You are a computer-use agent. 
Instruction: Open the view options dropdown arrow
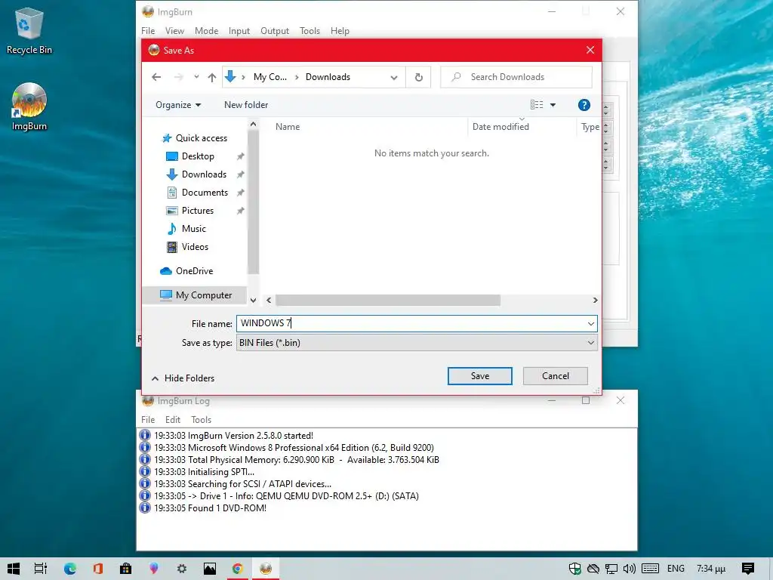[x=553, y=105]
